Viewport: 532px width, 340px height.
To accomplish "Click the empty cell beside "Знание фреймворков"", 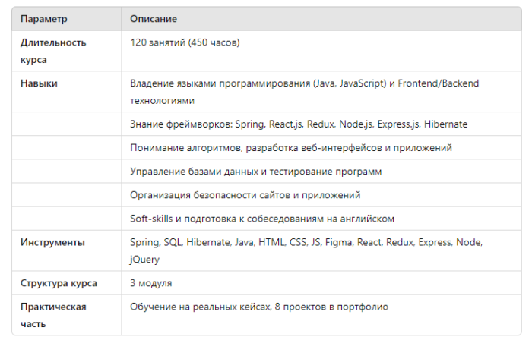I will pos(66,124).
